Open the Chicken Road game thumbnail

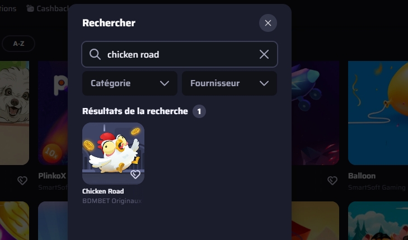[113, 153]
